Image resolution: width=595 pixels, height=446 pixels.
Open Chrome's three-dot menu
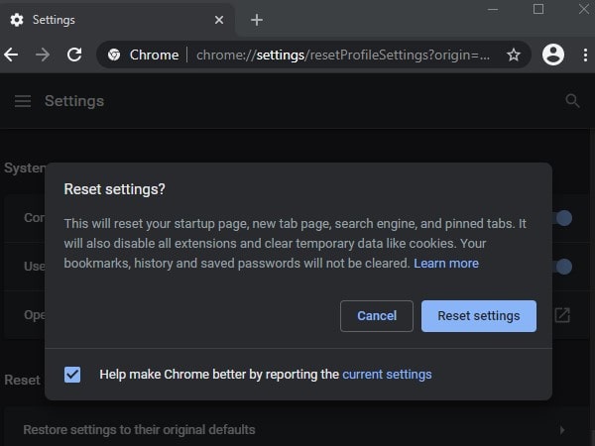click(585, 55)
